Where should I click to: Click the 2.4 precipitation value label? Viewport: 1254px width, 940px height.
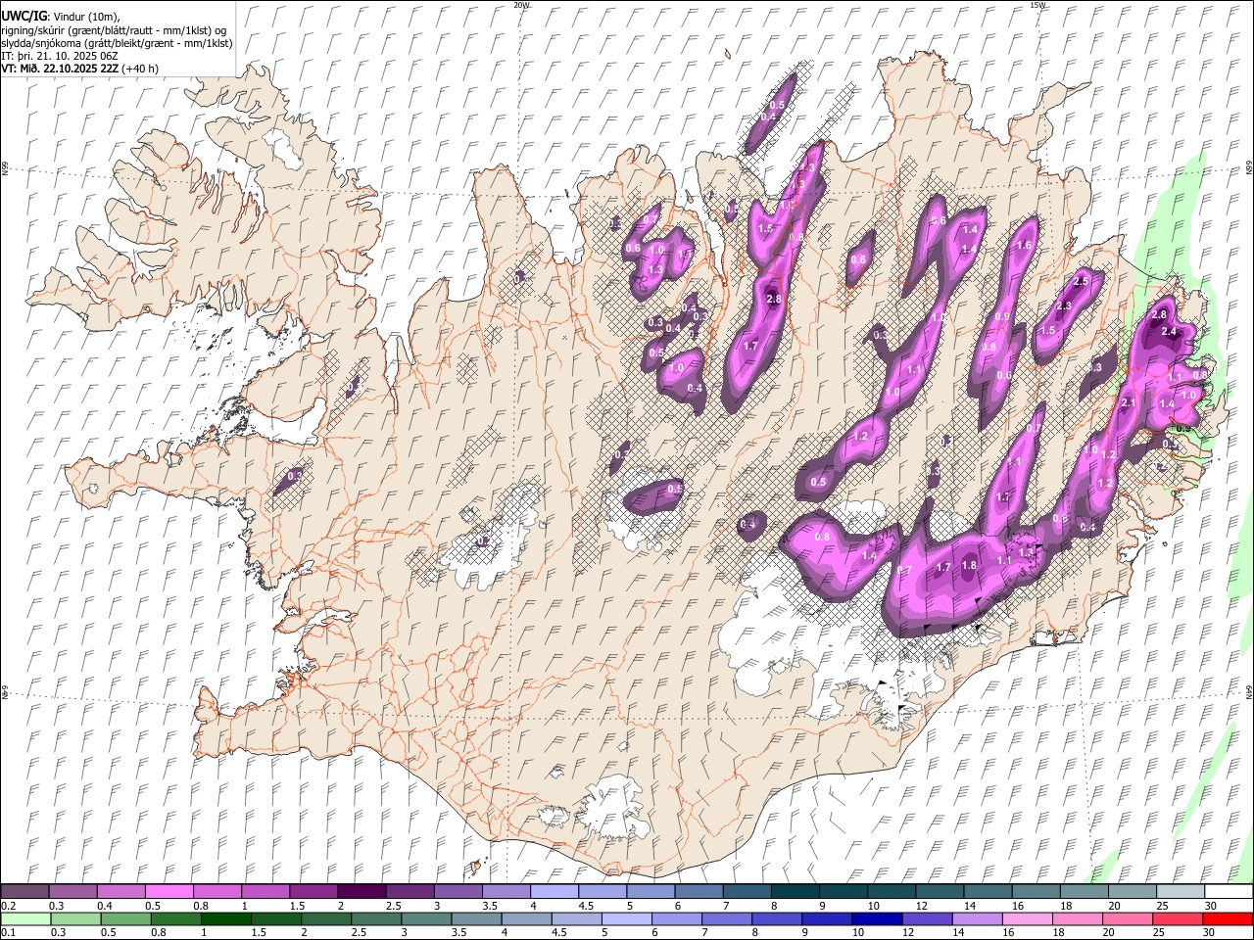coord(1169,332)
